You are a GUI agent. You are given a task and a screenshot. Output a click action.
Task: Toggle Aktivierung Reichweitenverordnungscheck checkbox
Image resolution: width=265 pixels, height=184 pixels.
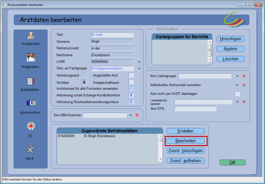131,102
